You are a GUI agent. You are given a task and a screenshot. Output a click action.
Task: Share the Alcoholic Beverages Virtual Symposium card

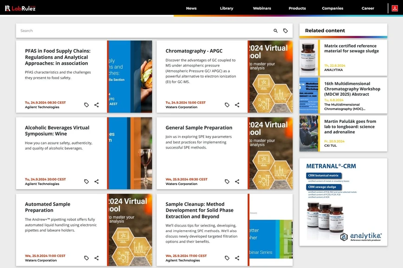pos(97,181)
